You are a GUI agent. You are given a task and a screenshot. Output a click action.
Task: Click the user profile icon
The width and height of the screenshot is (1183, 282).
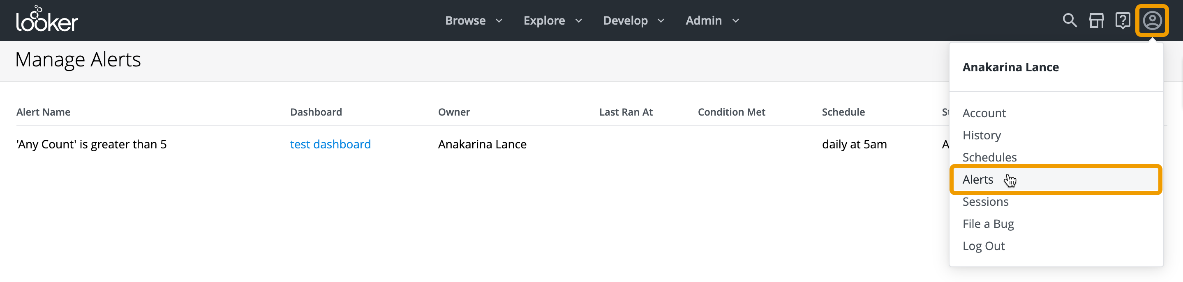pyautogui.click(x=1152, y=20)
